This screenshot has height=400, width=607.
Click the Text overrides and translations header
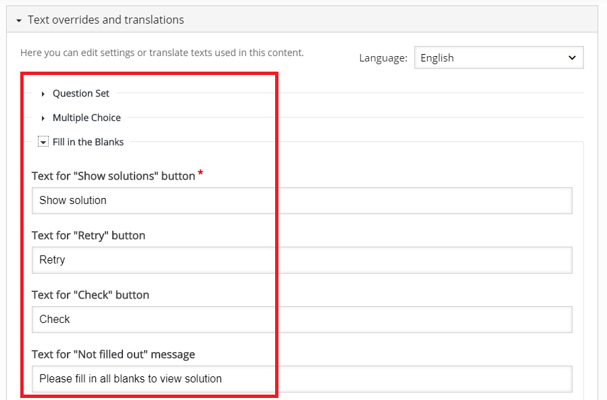tap(302, 20)
